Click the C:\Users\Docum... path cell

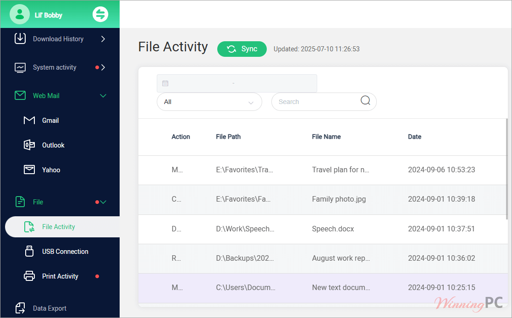point(246,288)
